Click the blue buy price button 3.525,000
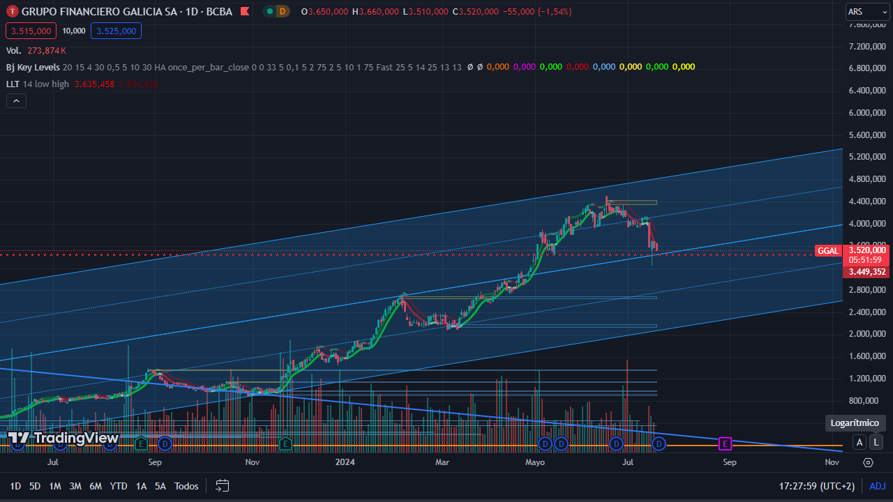 pos(116,31)
